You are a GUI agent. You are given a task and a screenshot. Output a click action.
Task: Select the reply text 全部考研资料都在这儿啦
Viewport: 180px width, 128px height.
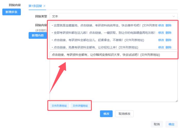tap(105, 33)
